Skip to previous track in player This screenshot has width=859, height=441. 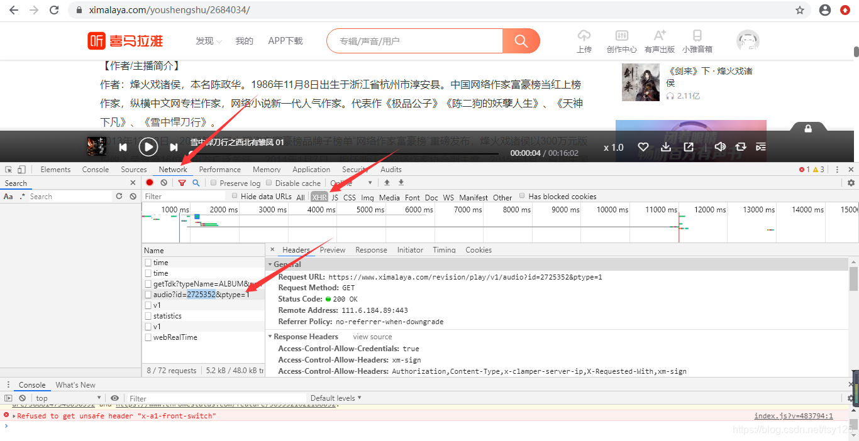[x=123, y=147]
